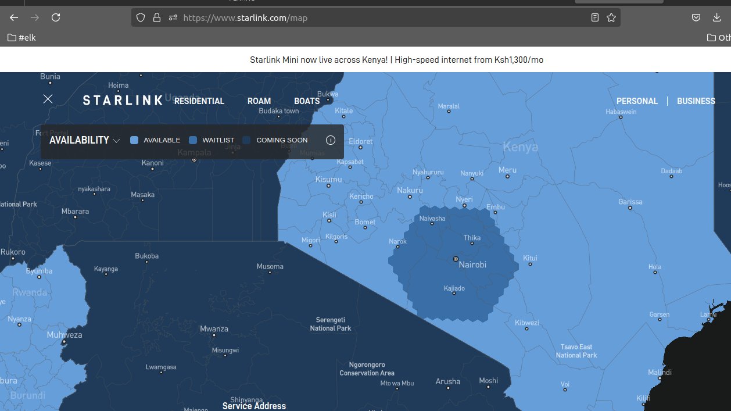The height and width of the screenshot is (411, 731).
Task: Click the shield tracking protection icon
Action: (140, 17)
